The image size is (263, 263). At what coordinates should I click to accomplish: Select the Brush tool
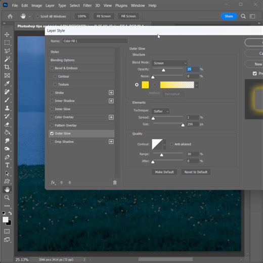tap(7, 100)
